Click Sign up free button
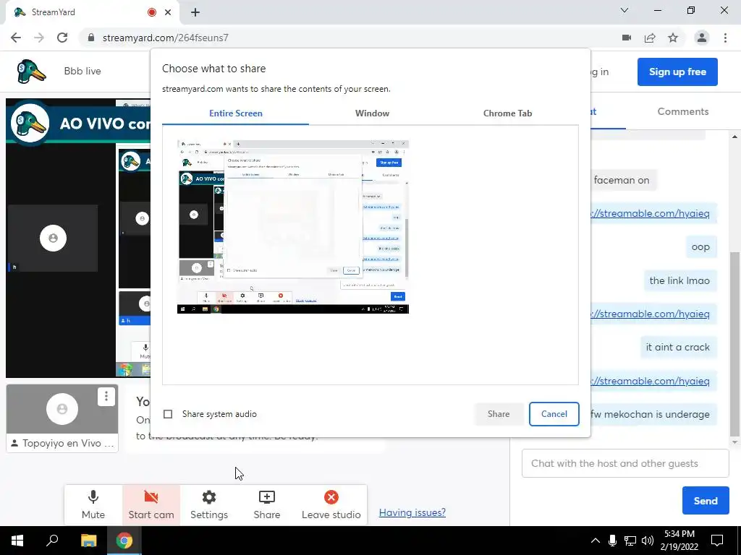The image size is (741, 555). point(677,72)
